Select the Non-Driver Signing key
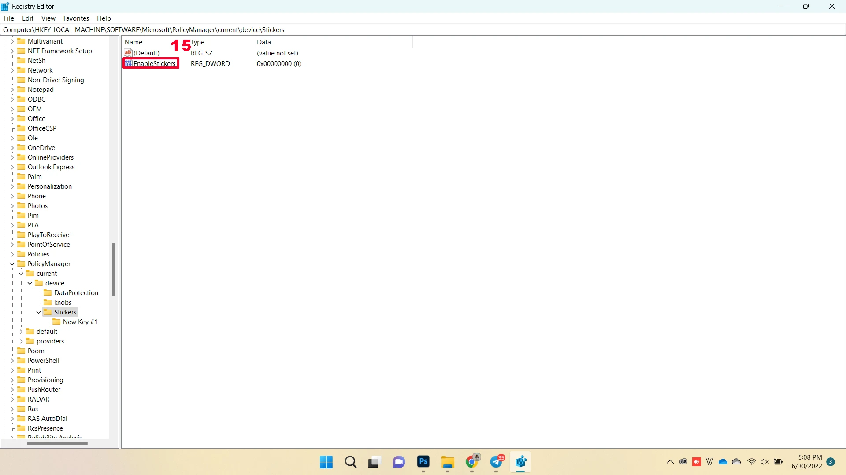The image size is (846, 475). tap(56, 80)
